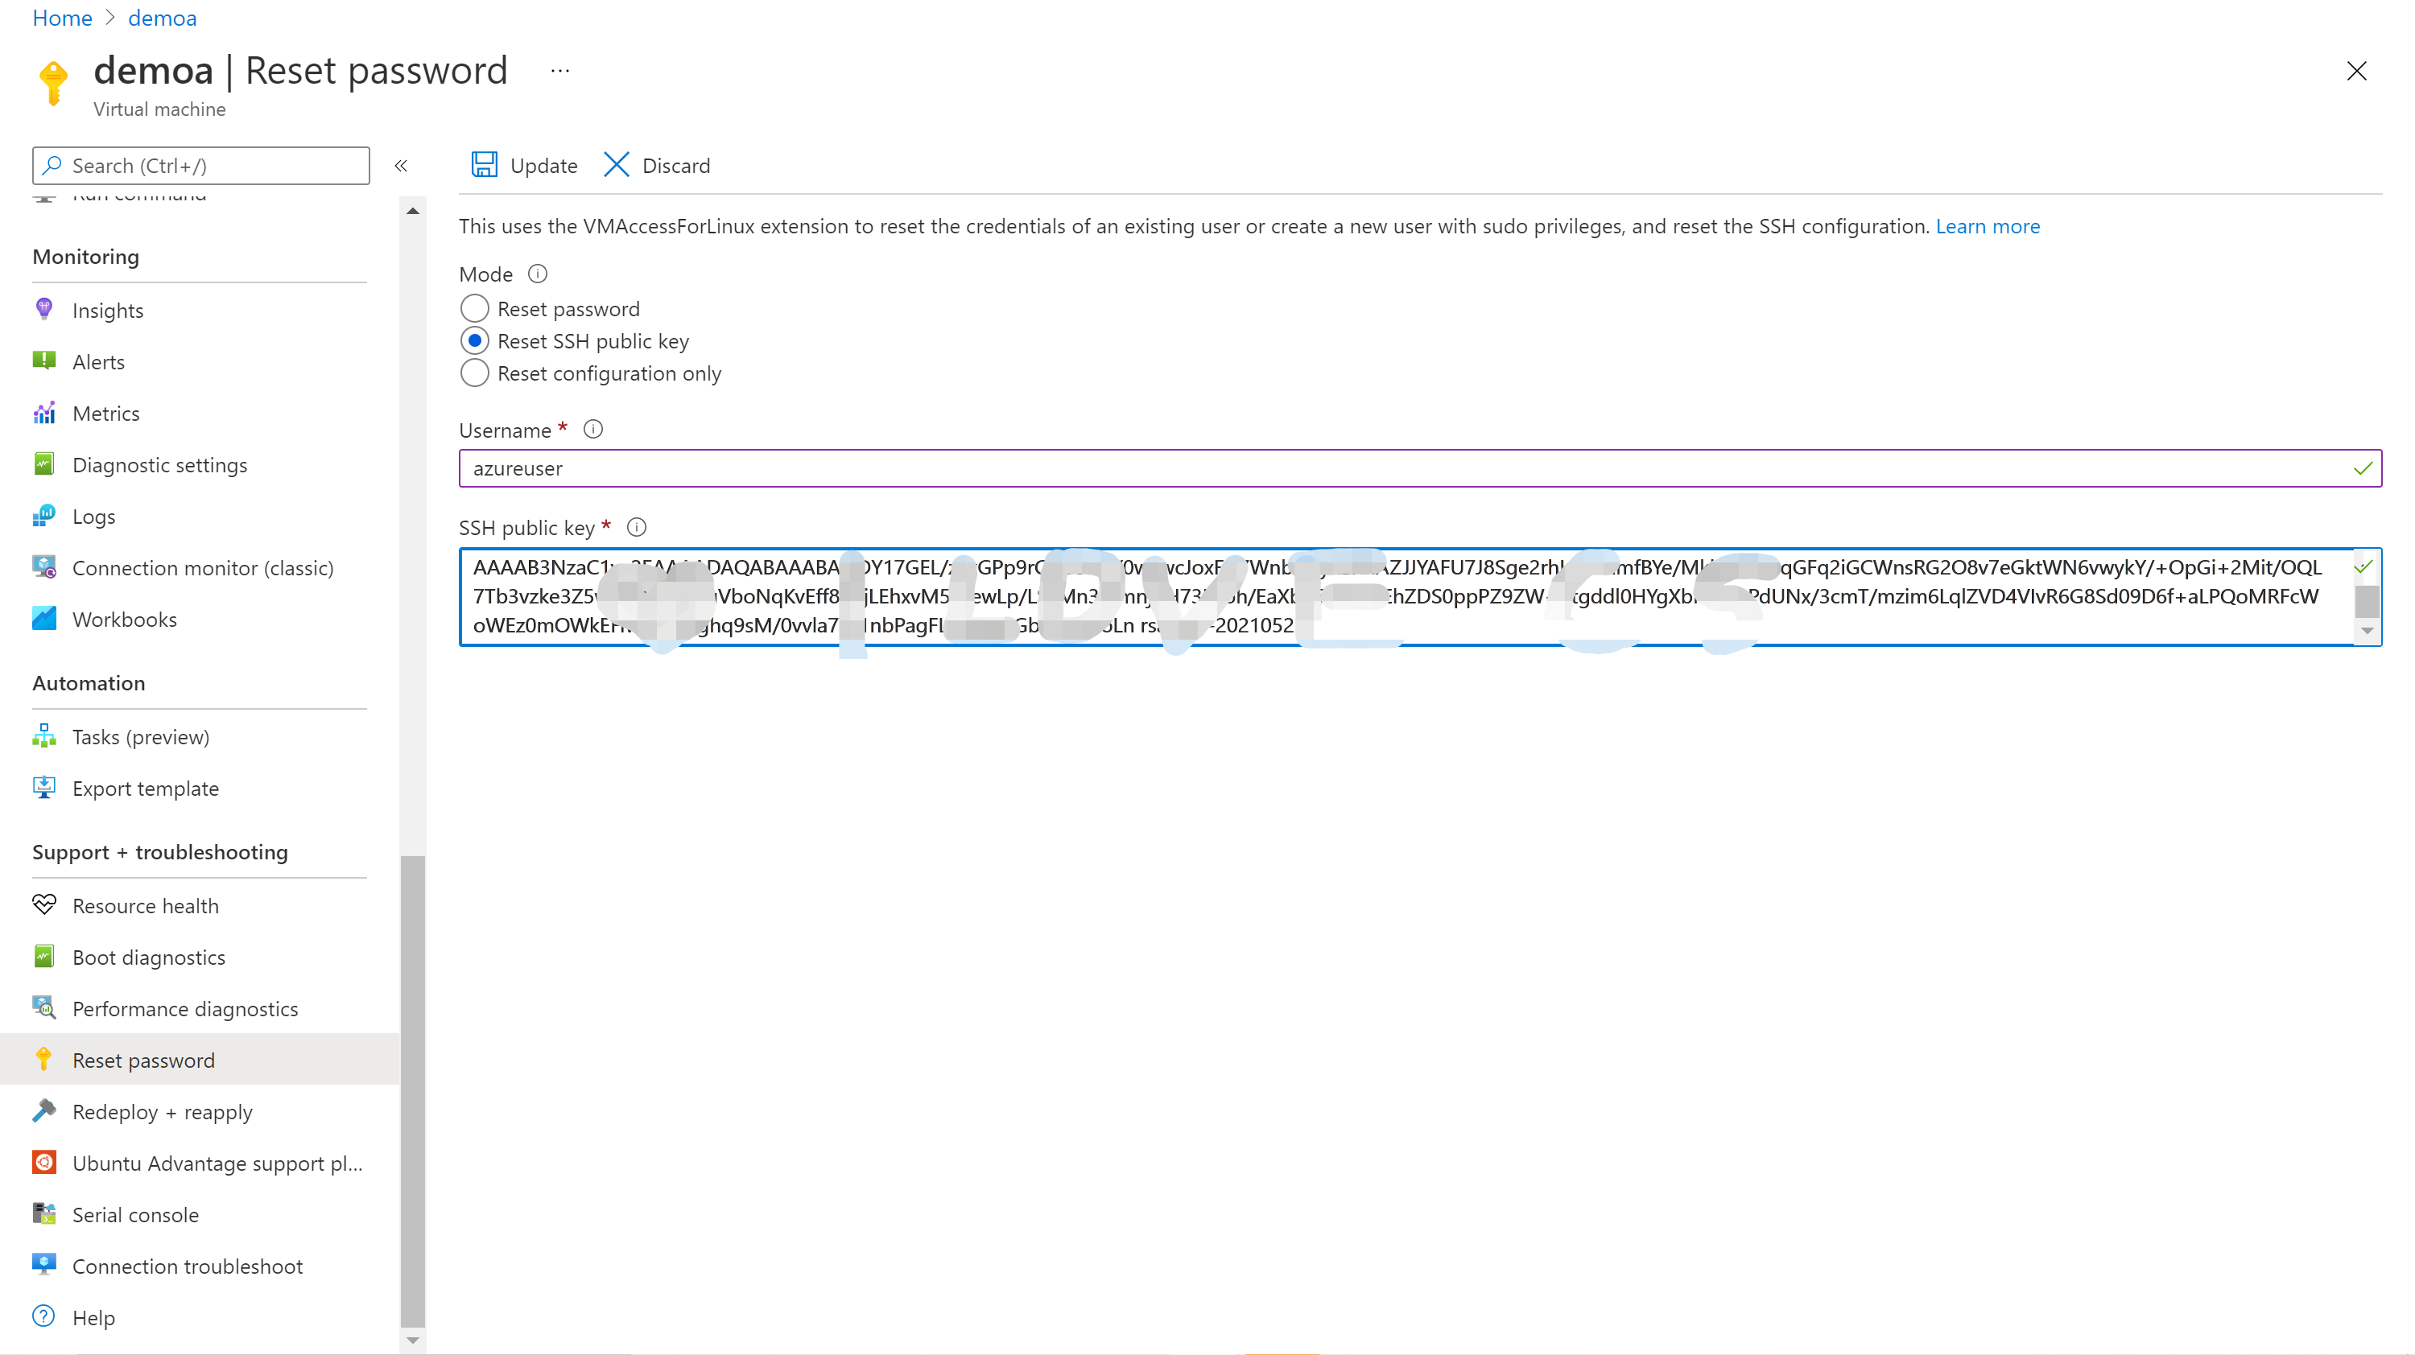The image size is (2415, 1355).
Task: Select the Reset SSH public key radio button
Action: 474,340
